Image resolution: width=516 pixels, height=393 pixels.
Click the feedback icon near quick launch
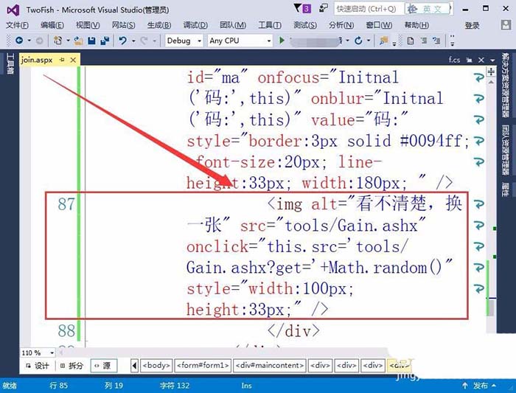coord(324,8)
